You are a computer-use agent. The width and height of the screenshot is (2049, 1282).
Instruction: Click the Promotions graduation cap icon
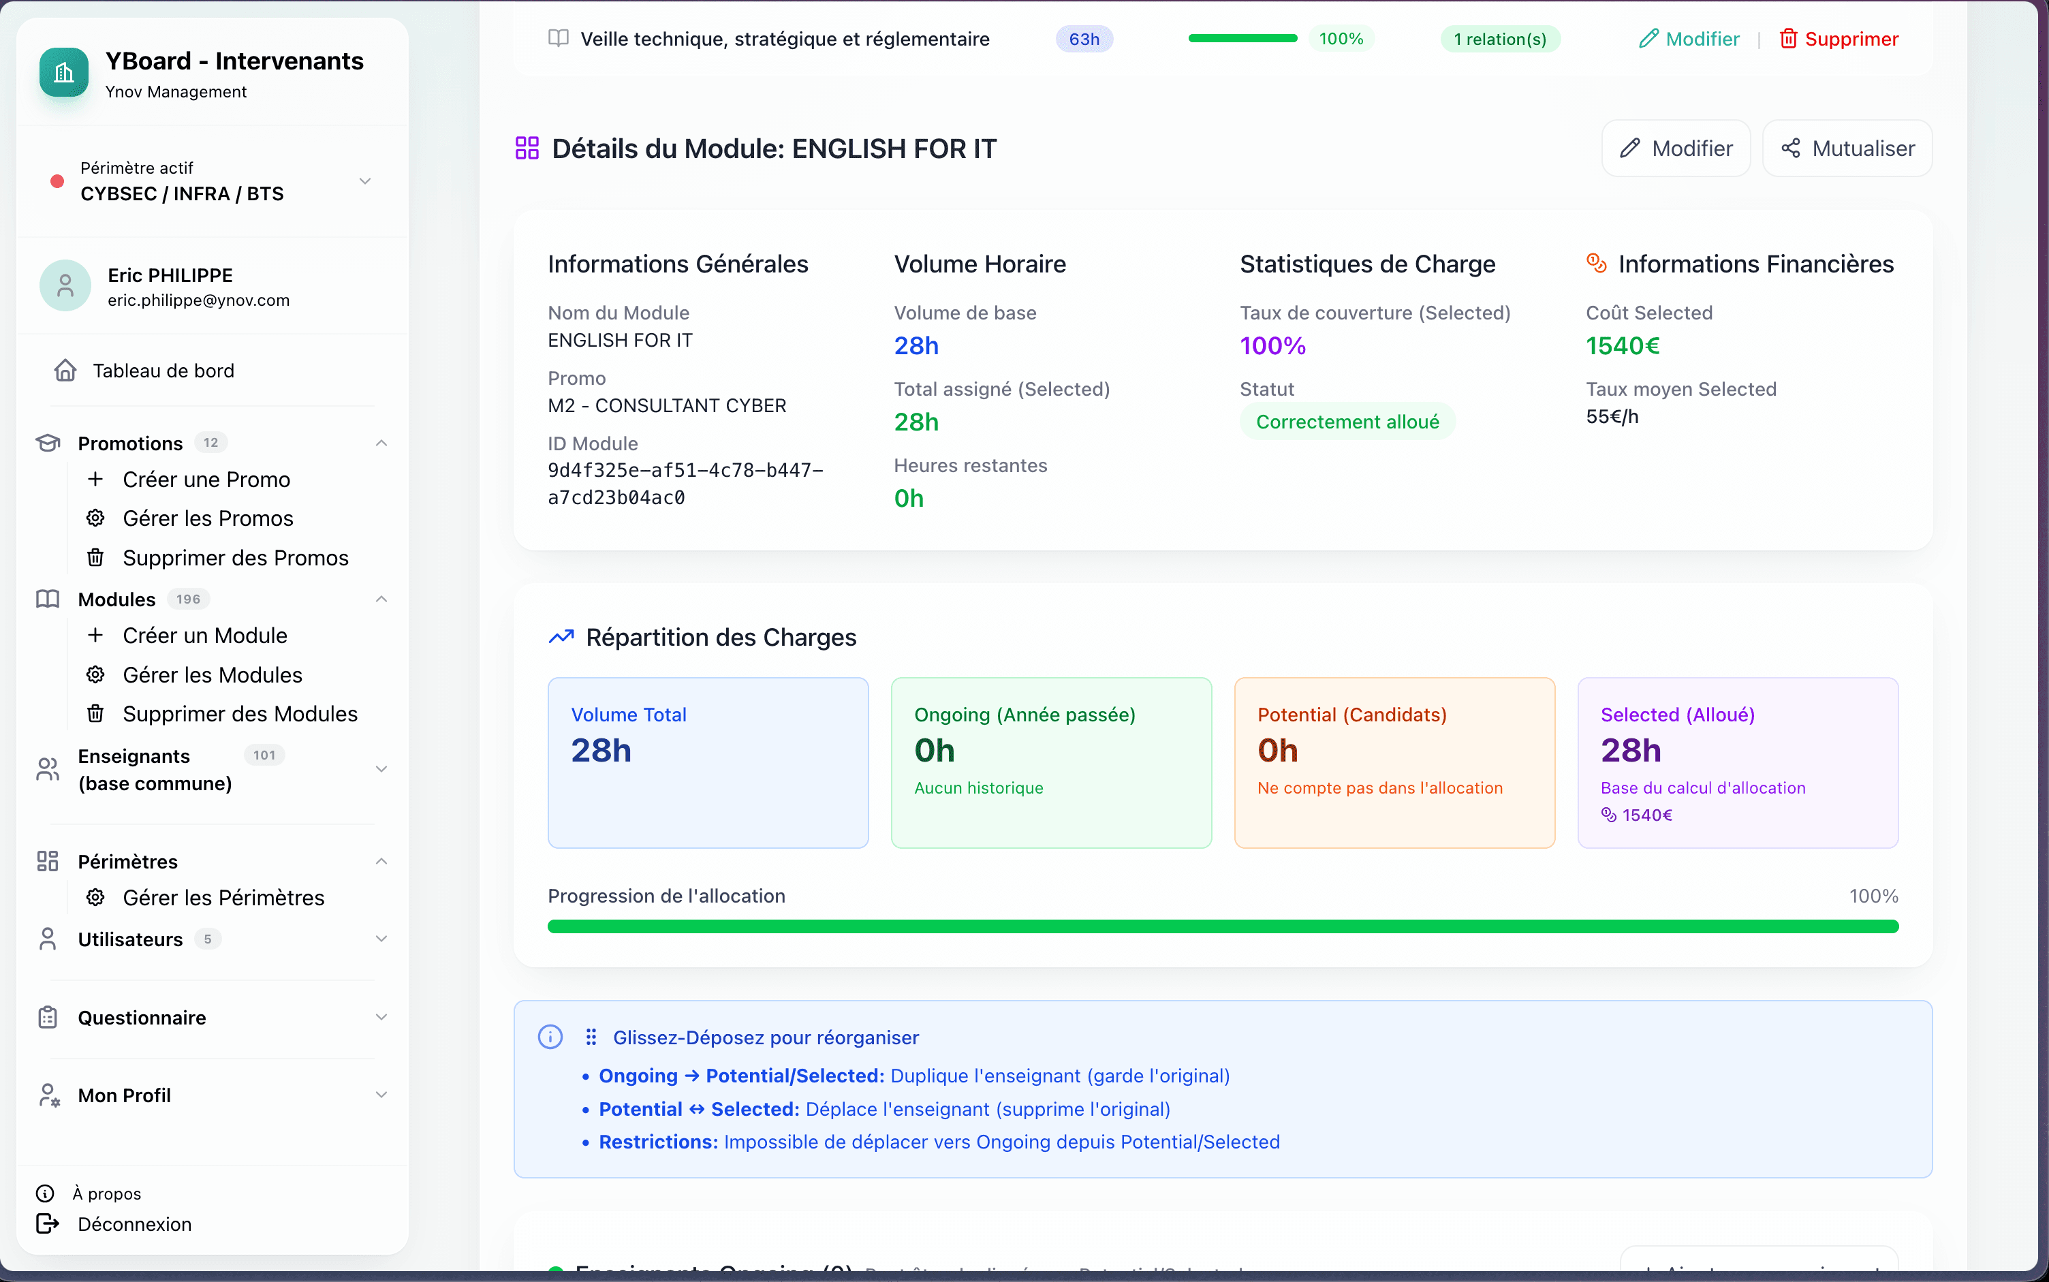point(48,443)
